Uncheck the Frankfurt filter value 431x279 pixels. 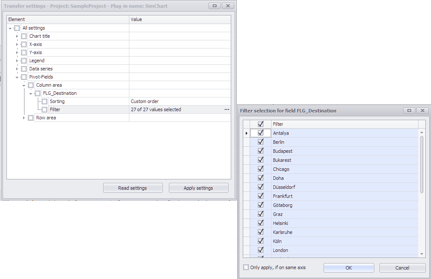260,196
